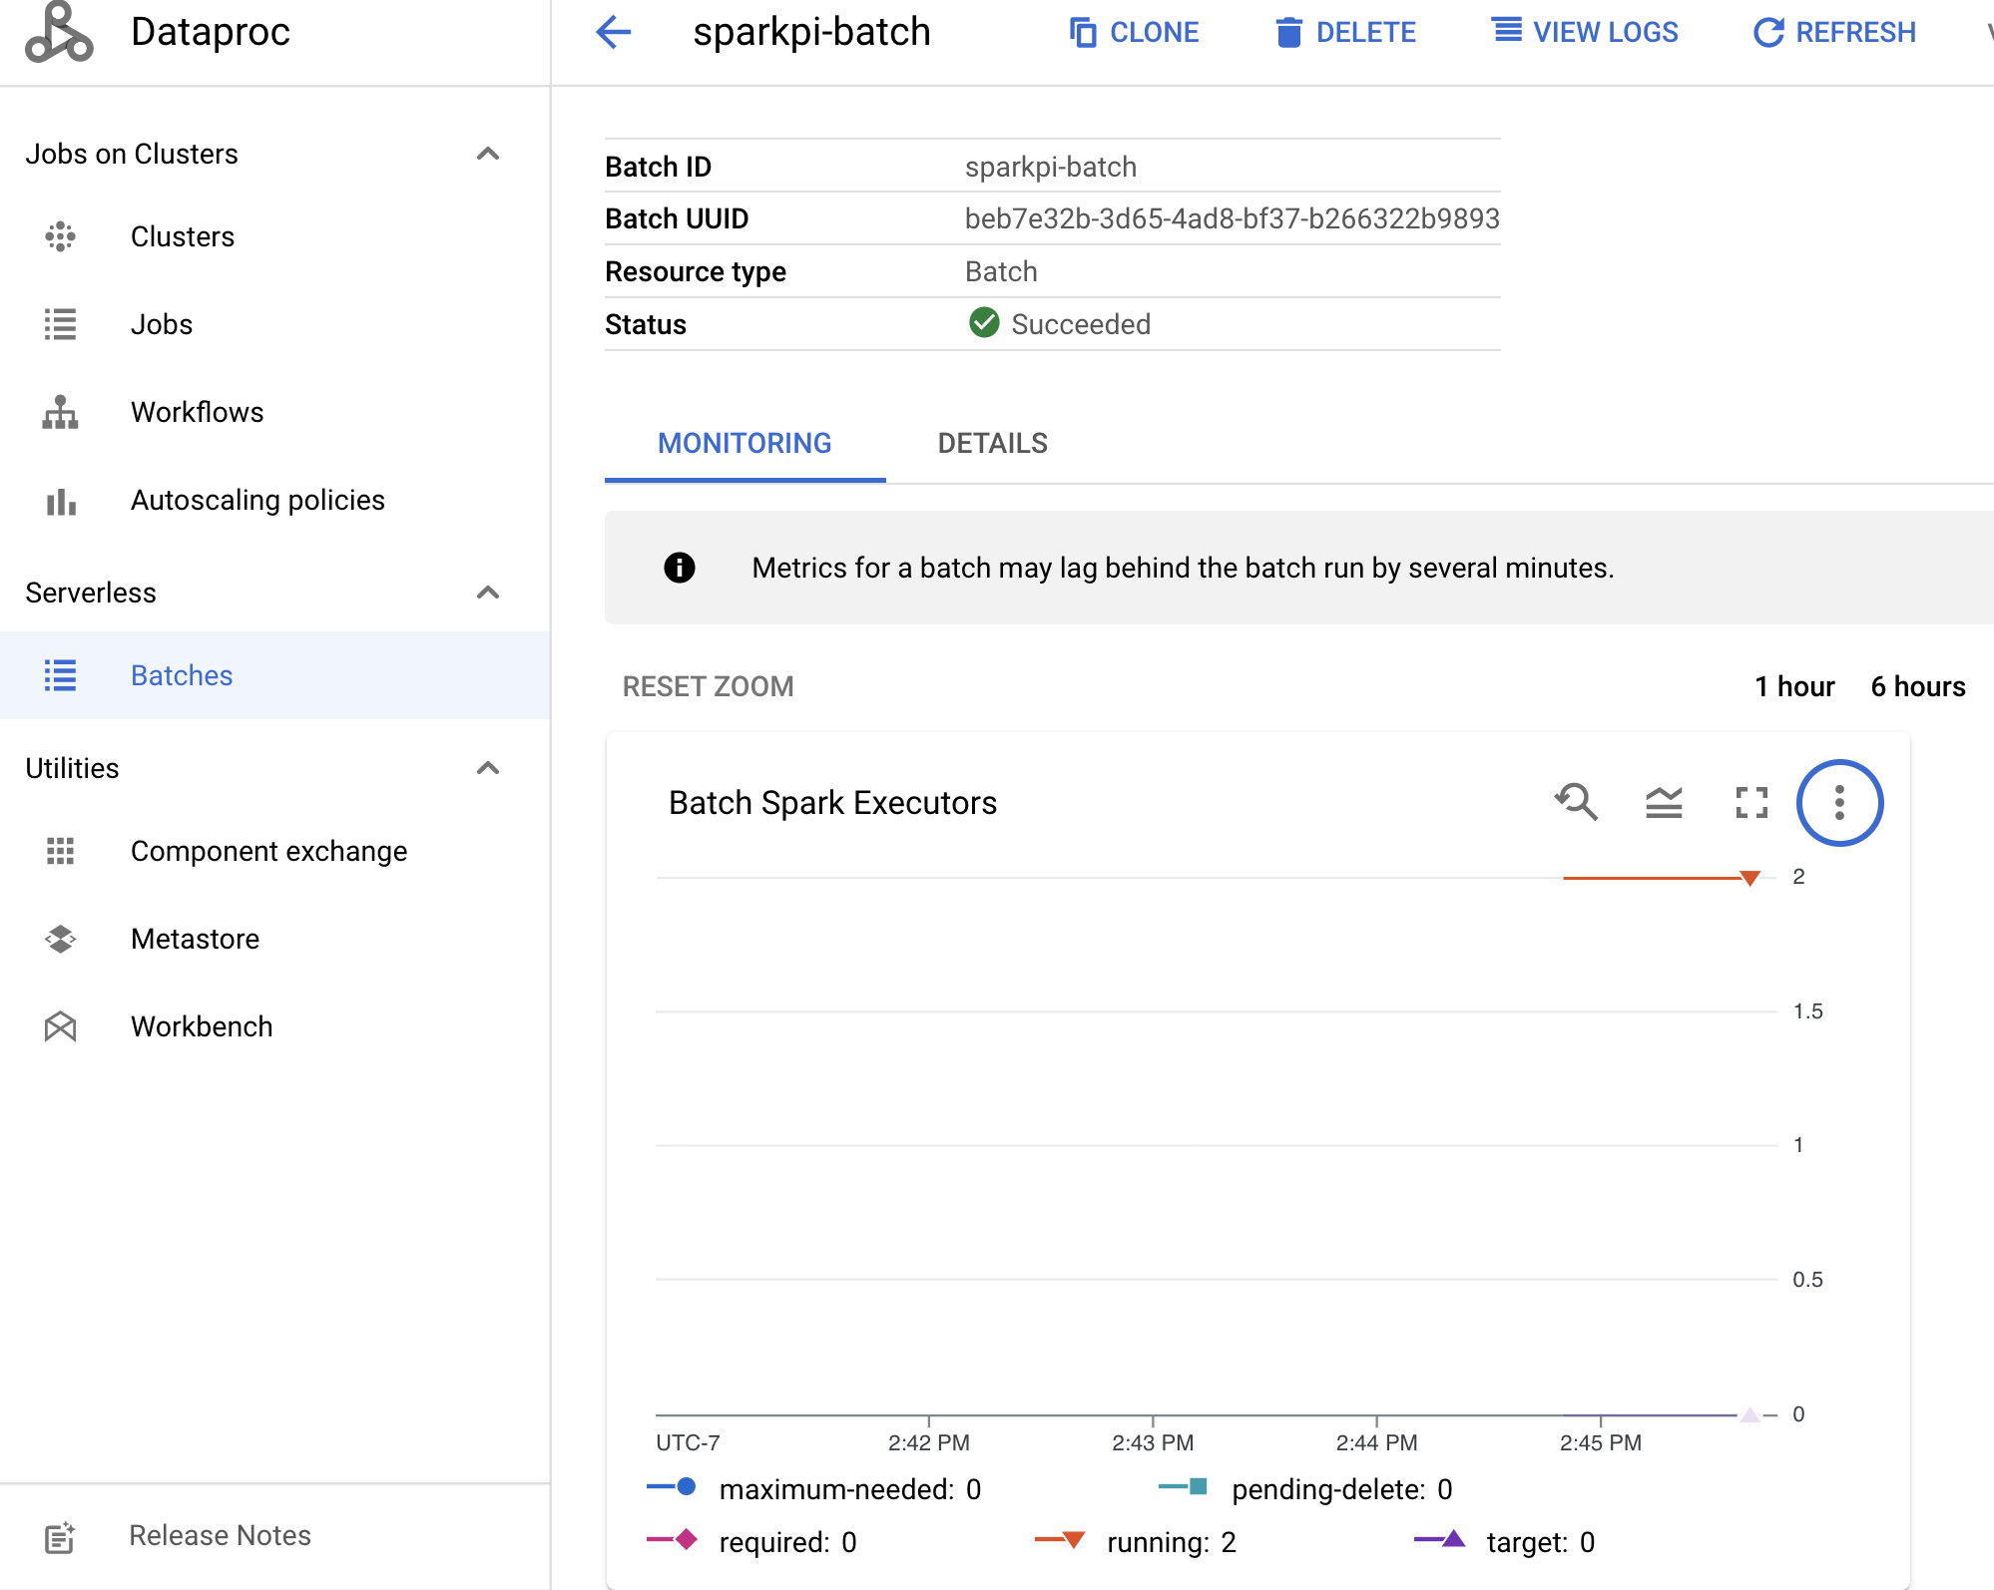Open chart in fullscreen mode
Viewport: 1994px width, 1590px height.
pos(1751,802)
